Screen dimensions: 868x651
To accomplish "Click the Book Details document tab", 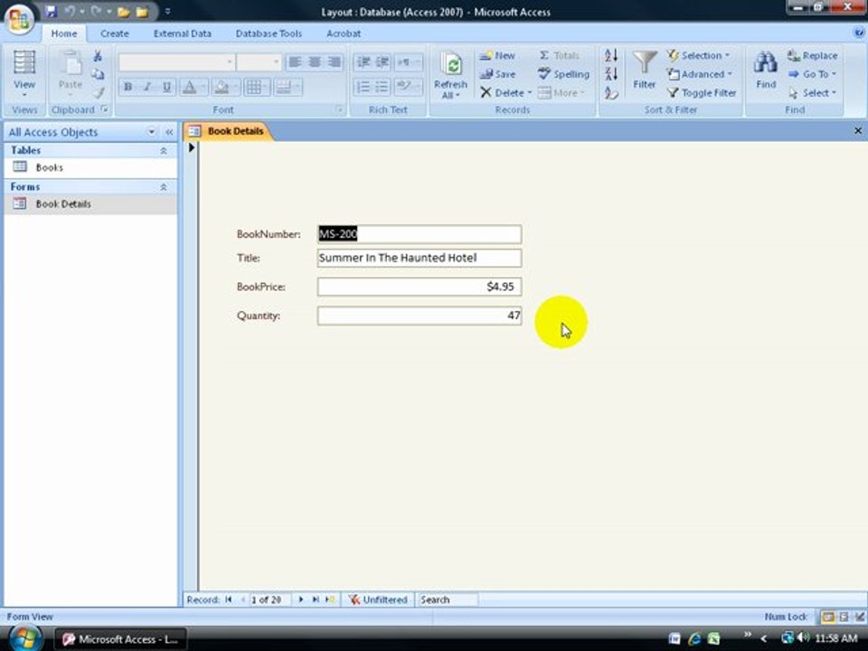I will point(228,131).
